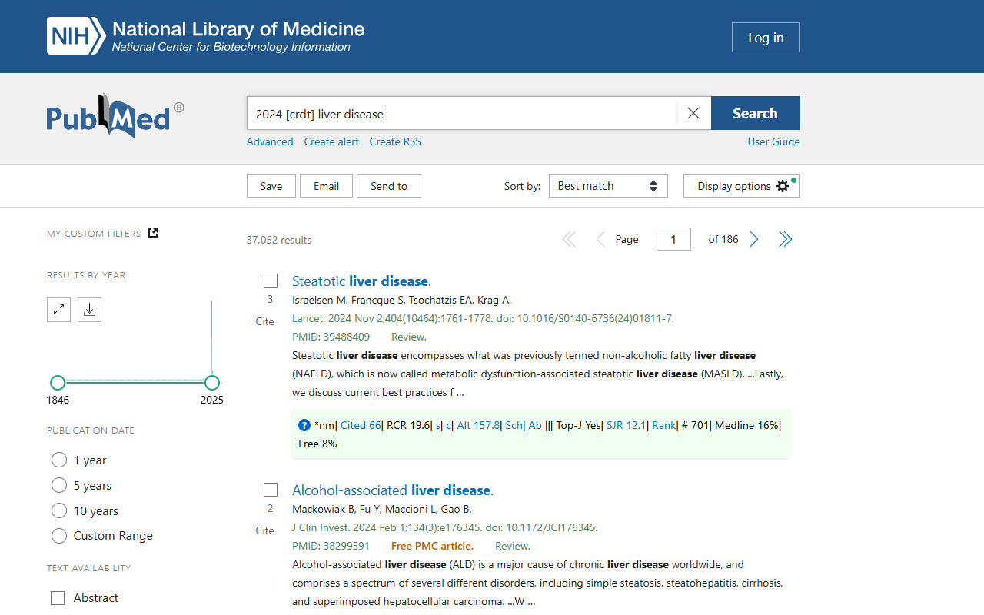Image resolution: width=984 pixels, height=615 pixels.
Task: Open the Sort by Best match dropdown
Action: [x=608, y=185]
